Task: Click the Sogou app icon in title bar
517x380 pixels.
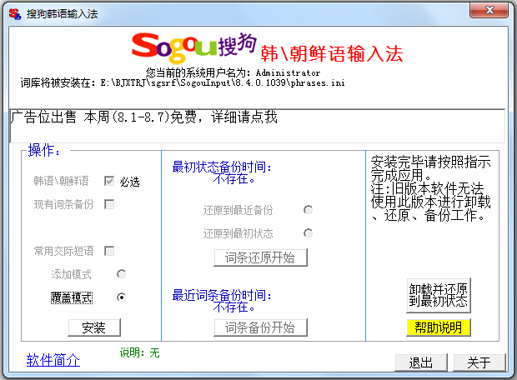Action: pos(14,12)
